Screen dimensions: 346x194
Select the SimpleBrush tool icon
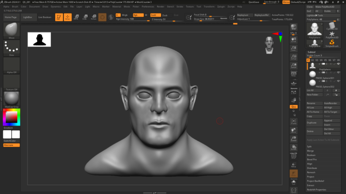point(332,42)
